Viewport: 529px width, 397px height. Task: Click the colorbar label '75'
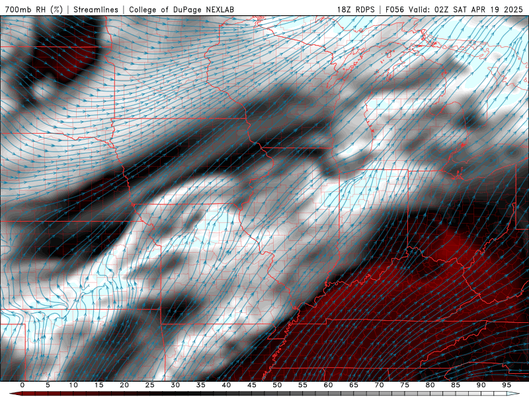tap(405, 385)
